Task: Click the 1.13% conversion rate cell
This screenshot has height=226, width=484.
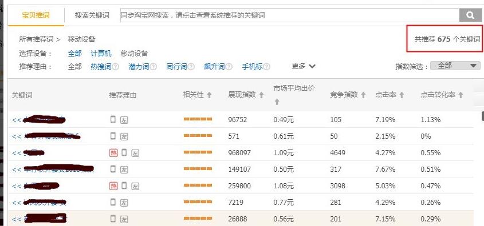Action: (x=431, y=120)
